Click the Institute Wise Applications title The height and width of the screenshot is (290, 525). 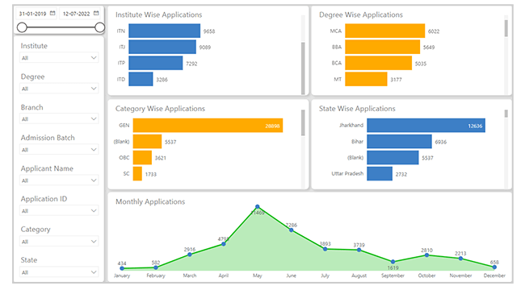pos(158,14)
